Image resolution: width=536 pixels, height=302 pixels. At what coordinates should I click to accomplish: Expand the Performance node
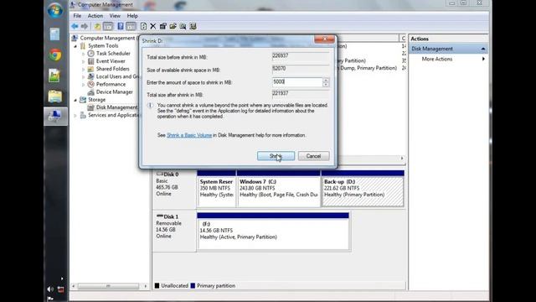tap(84, 85)
